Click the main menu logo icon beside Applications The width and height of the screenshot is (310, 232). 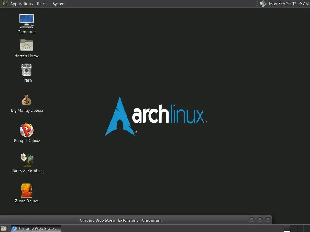pos(5,4)
